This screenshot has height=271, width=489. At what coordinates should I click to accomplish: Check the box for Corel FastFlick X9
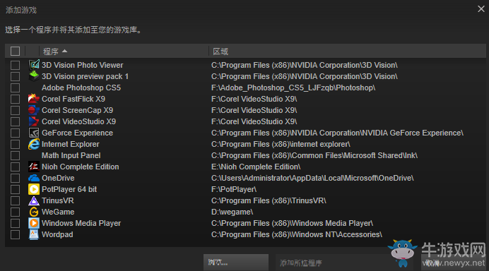[x=15, y=99]
